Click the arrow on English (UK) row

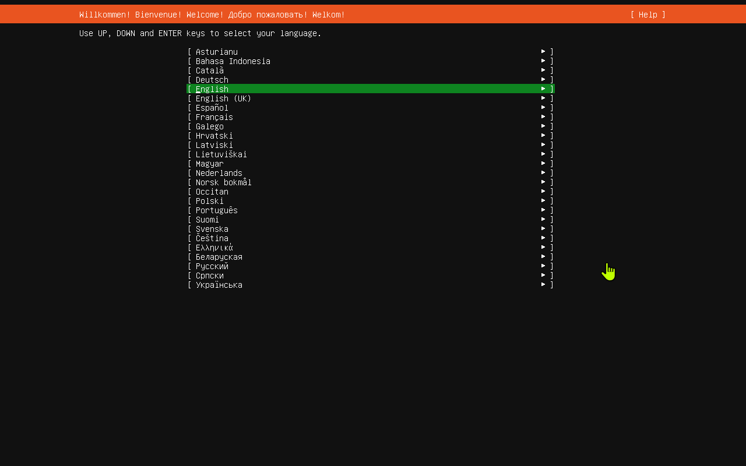(x=543, y=98)
